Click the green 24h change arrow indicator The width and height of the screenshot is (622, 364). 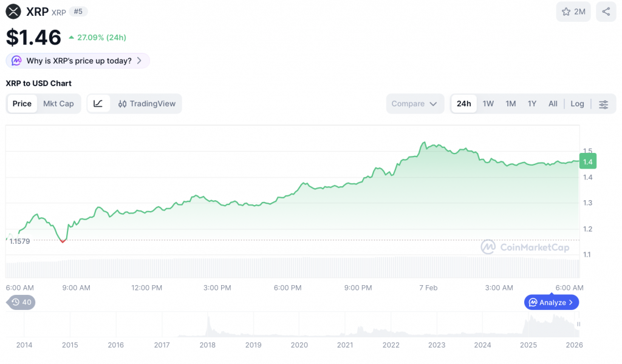click(x=72, y=37)
